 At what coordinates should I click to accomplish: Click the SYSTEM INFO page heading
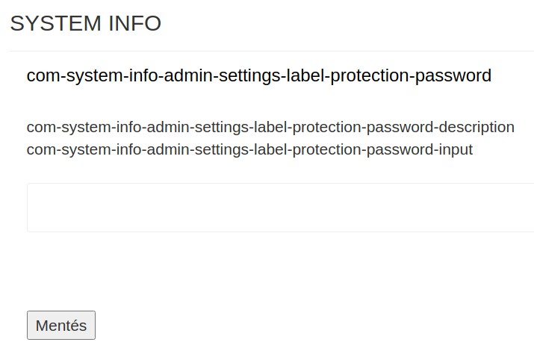(85, 23)
